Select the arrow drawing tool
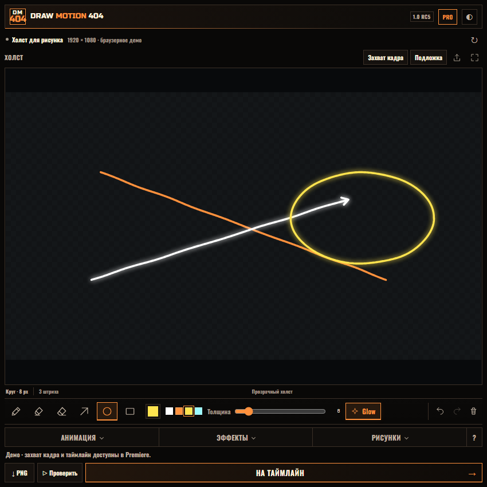Screen dimensions: 487x487 tap(84, 411)
